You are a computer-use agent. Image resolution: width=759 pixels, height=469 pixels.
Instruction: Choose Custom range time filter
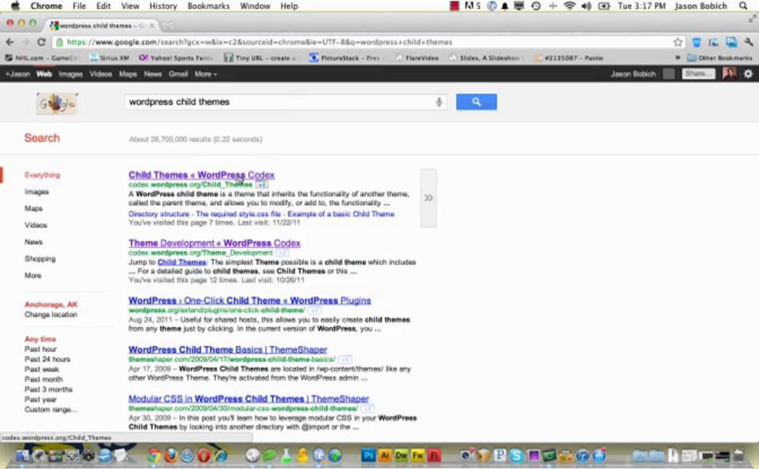click(51, 410)
